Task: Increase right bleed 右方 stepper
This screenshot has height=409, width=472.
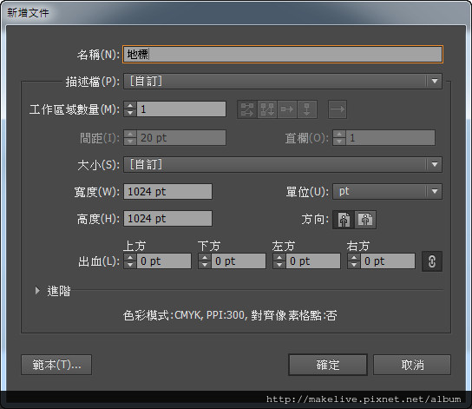Action: coord(354,258)
